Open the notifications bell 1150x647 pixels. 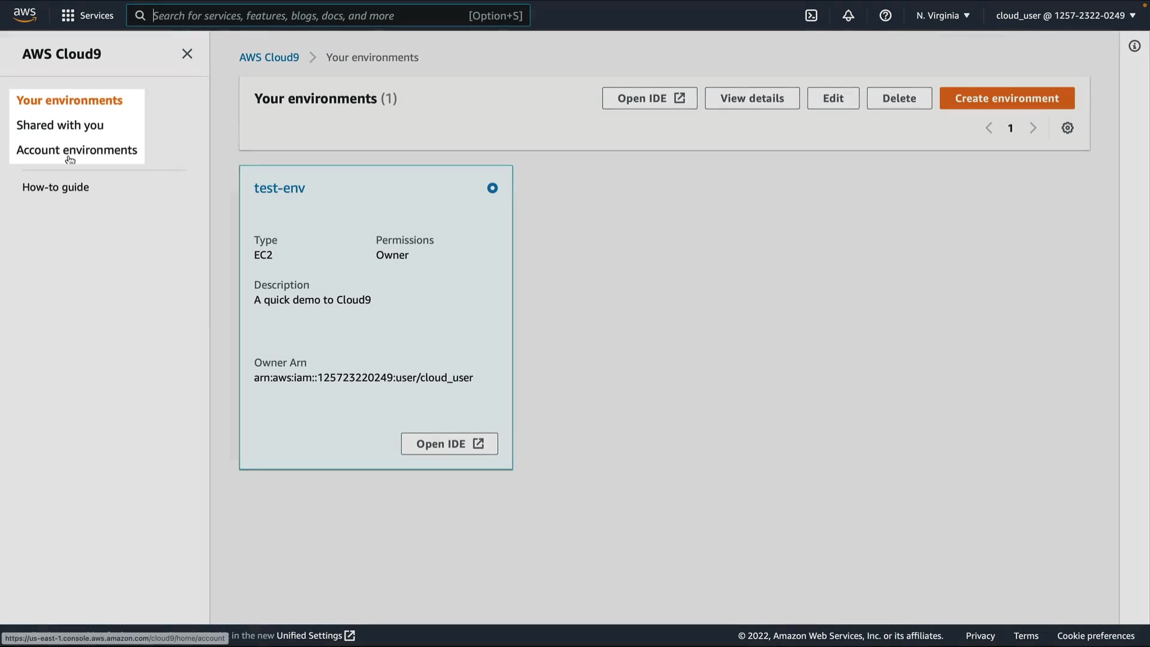click(x=848, y=16)
